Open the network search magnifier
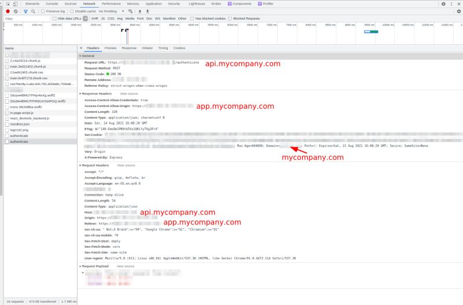The height and width of the screenshot is (305, 463). tap(33, 11)
